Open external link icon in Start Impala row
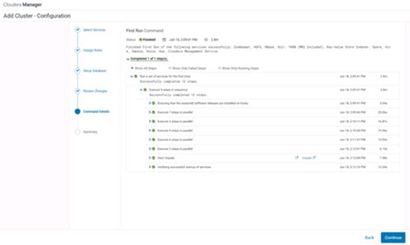This screenshot has width=410, height=245. [297, 157]
